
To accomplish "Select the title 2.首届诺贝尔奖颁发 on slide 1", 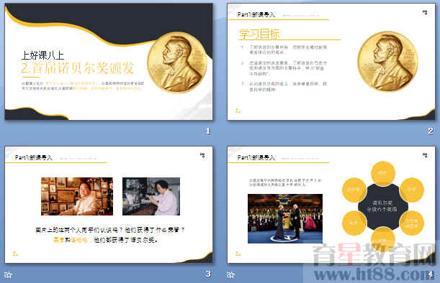I will click(x=78, y=68).
